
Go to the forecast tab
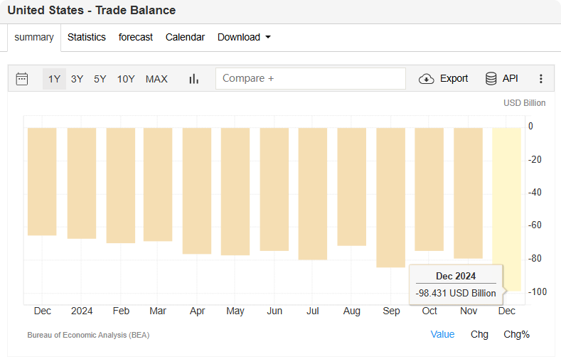(135, 37)
